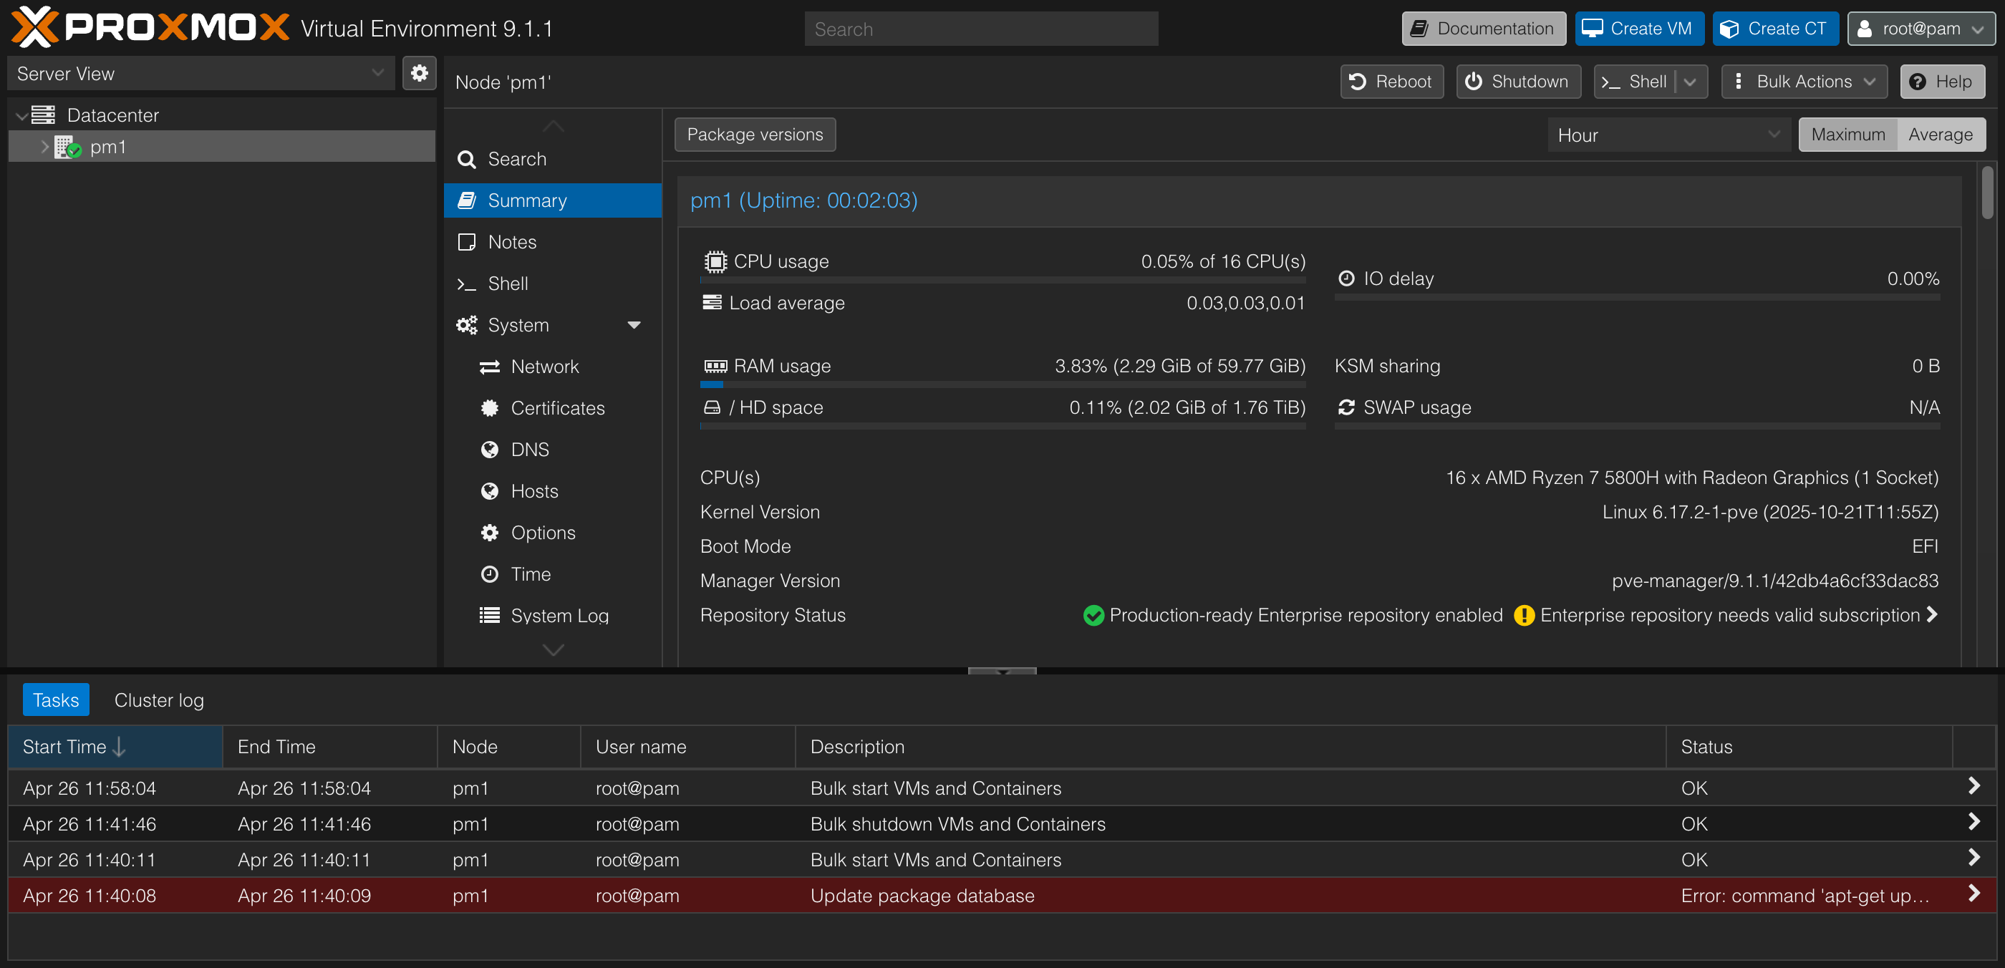Open details for Bulk shutdown task
Viewport: 2005px width, 968px height.
pos(1974,822)
